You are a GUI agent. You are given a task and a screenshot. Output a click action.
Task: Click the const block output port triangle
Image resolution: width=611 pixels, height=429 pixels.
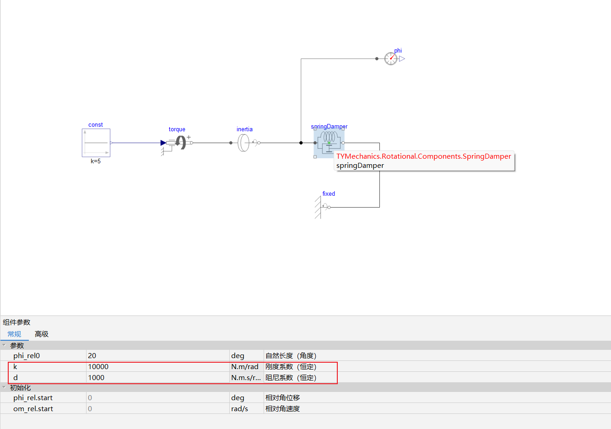tap(112, 143)
